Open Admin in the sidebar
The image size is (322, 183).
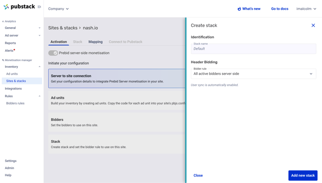pos(9,168)
